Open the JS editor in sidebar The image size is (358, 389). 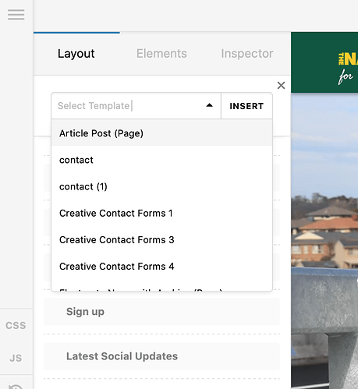[x=16, y=358]
